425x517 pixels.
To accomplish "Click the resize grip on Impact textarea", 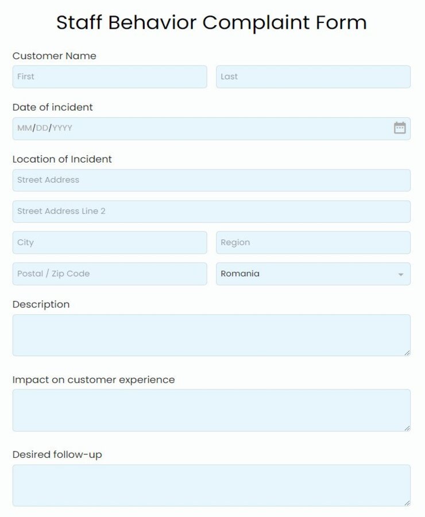I will pos(408,427).
